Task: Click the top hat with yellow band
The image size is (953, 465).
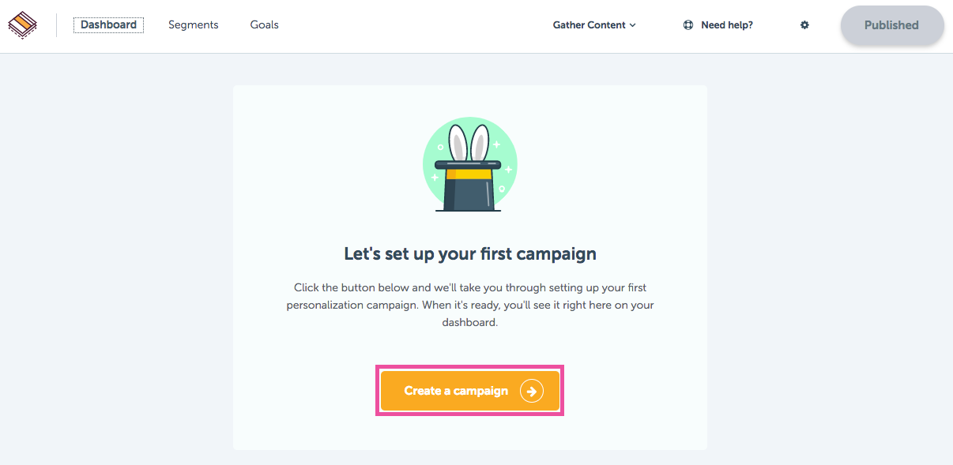Action: pos(469,186)
